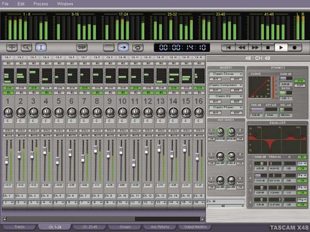
Task: Click the pan knob on channel 1
Action: pyautogui.click(x=8, y=112)
